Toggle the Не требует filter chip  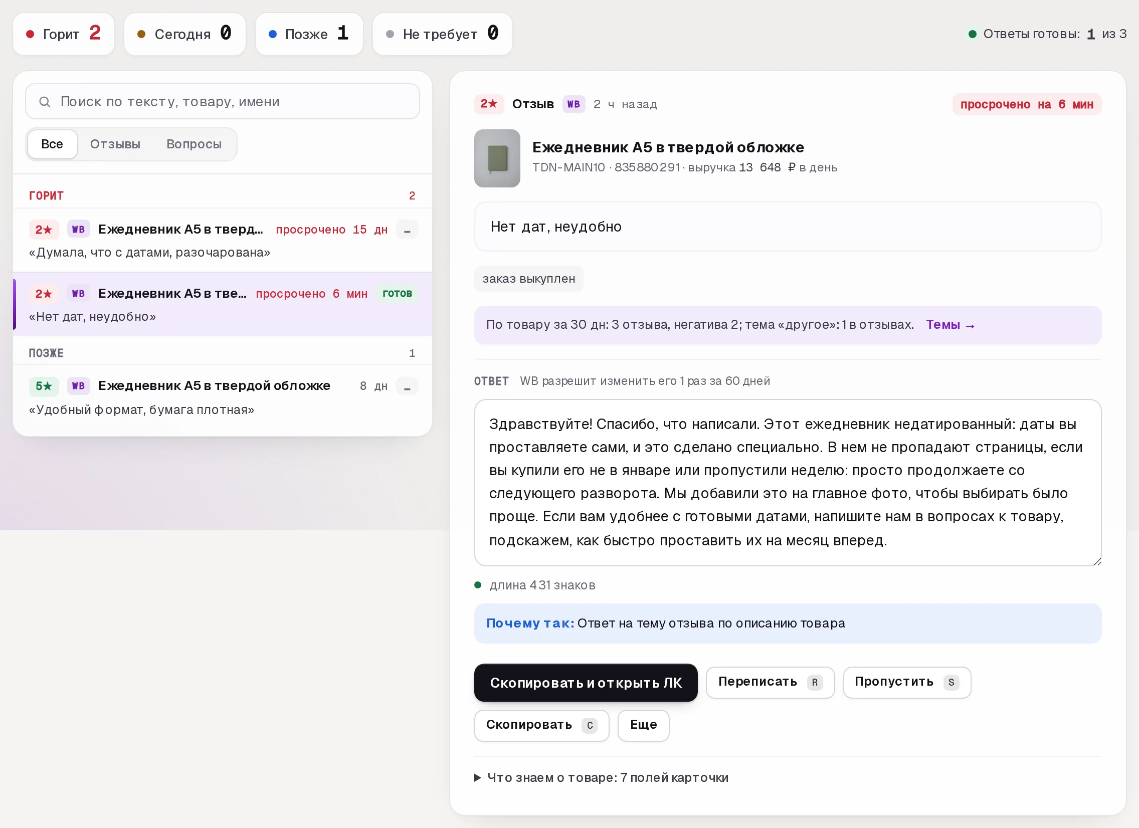(442, 34)
